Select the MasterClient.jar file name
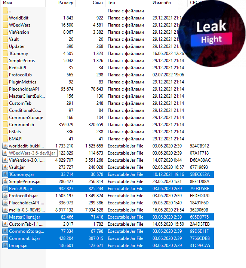The image size is (246, 268). pyautogui.click(x=25, y=217)
